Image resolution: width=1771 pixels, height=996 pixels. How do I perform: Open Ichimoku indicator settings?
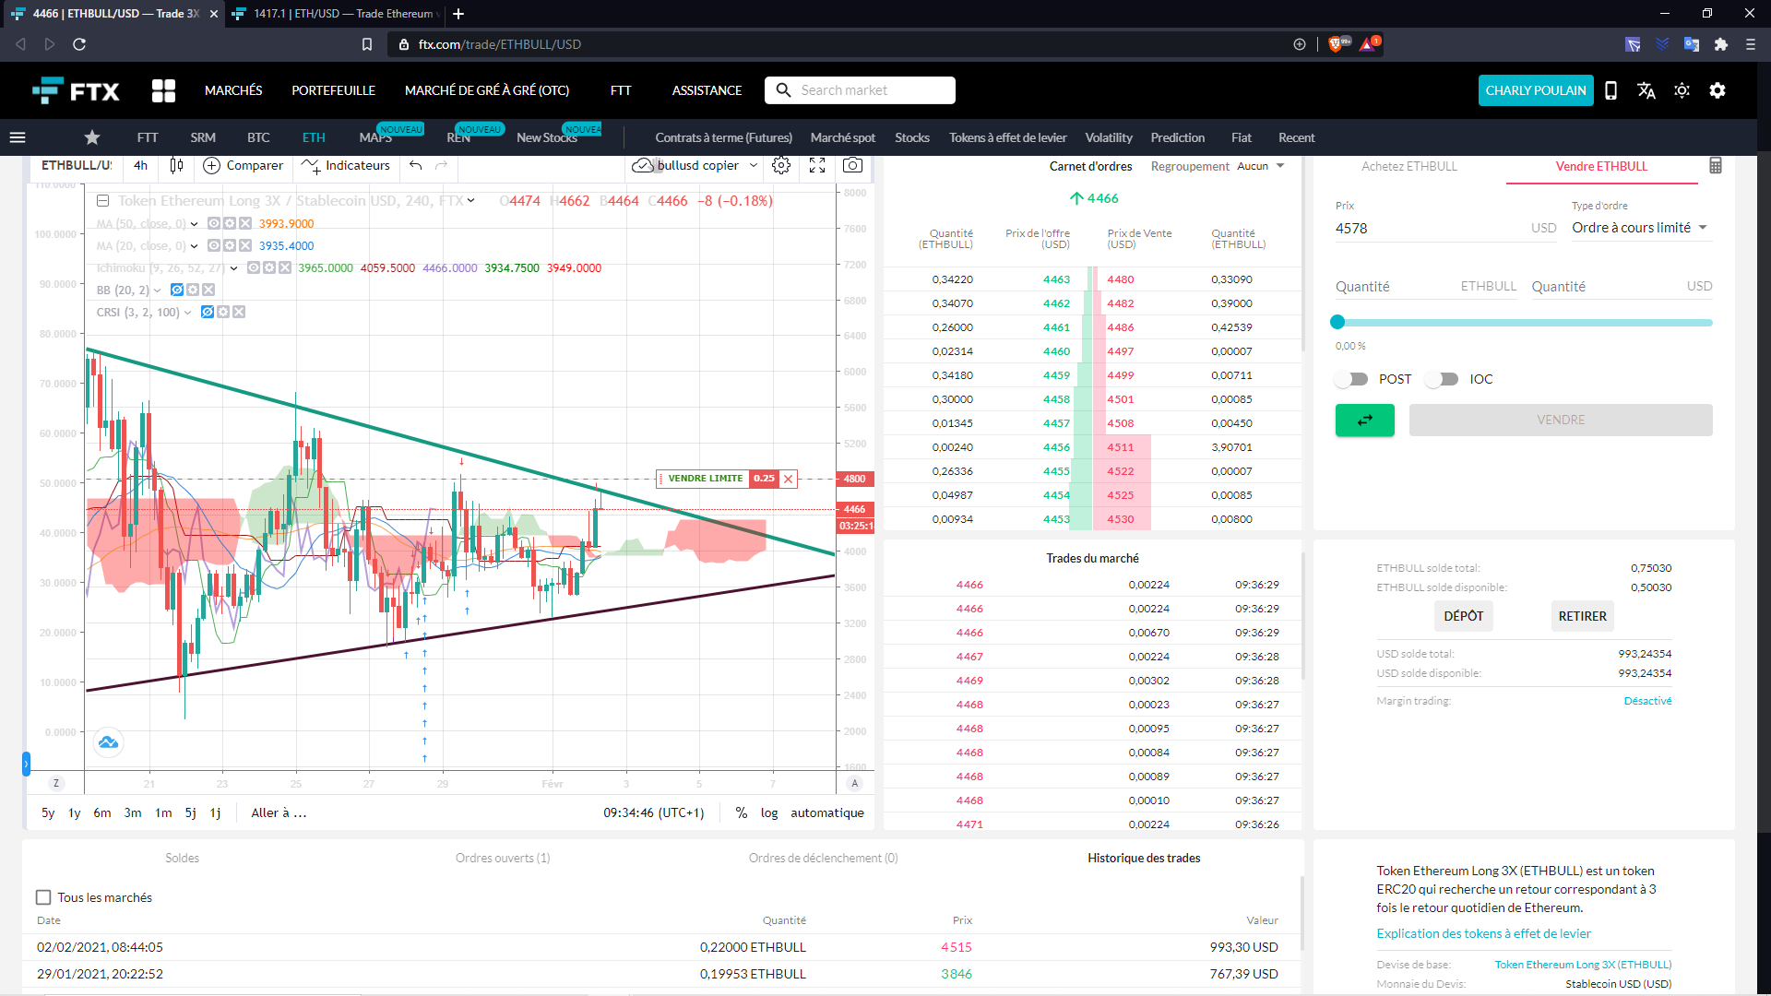pyautogui.click(x=268, y=267)
